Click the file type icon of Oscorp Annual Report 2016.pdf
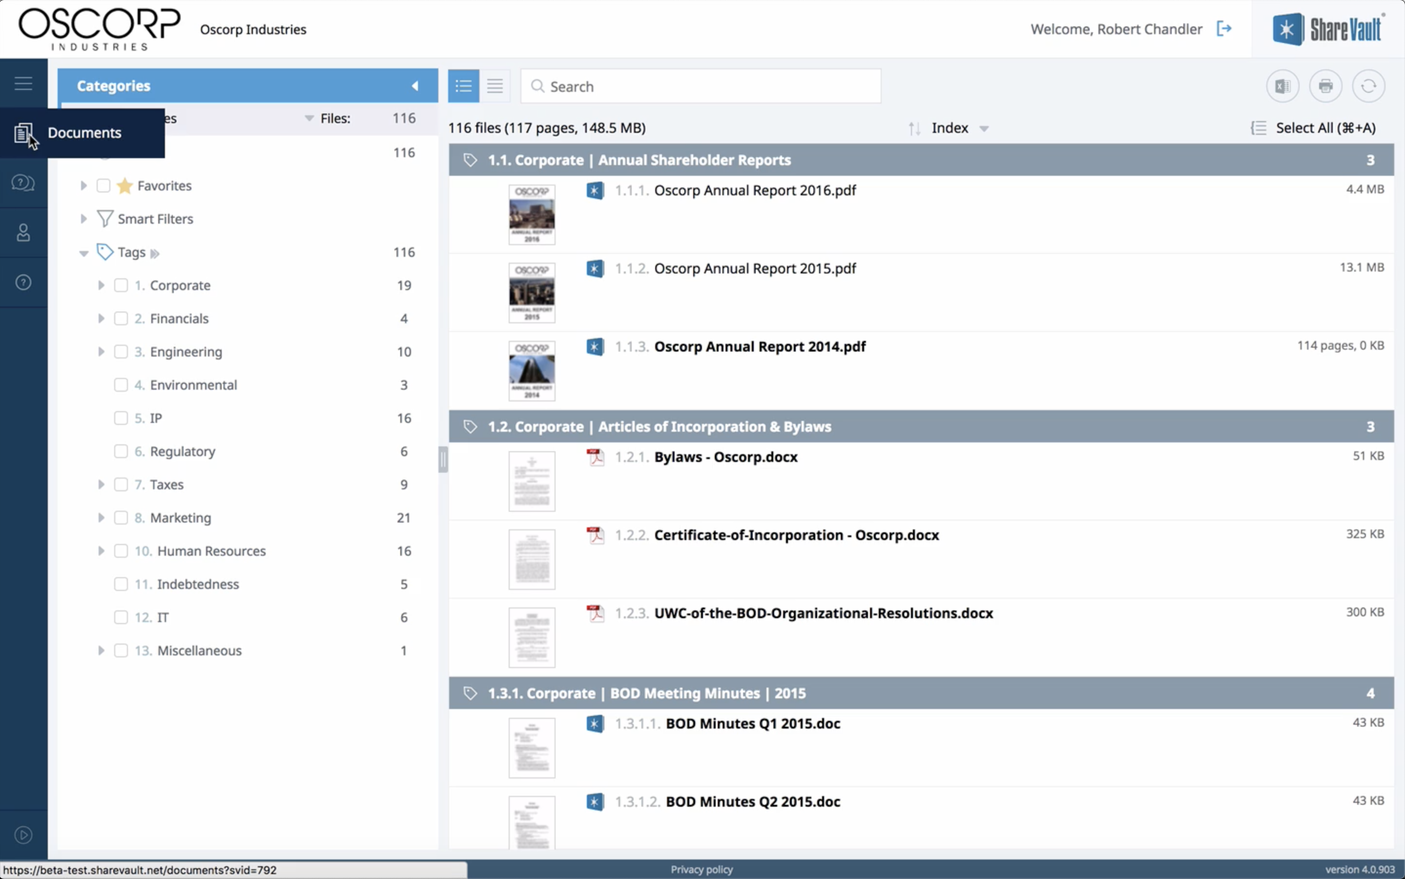This screenshot has height=879, width=1405. 595,190
